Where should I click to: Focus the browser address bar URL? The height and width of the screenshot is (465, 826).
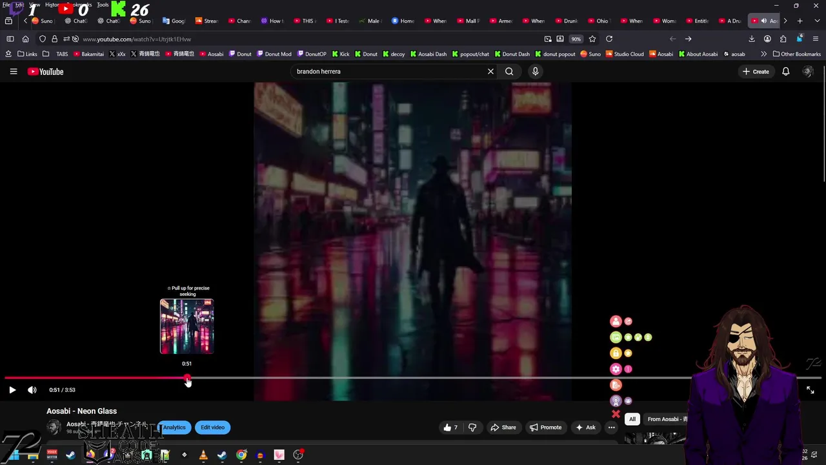(137, 39)
